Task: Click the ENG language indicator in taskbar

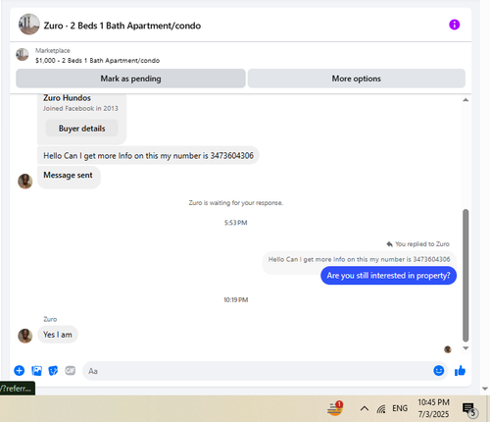Action: tap(400, 408)
